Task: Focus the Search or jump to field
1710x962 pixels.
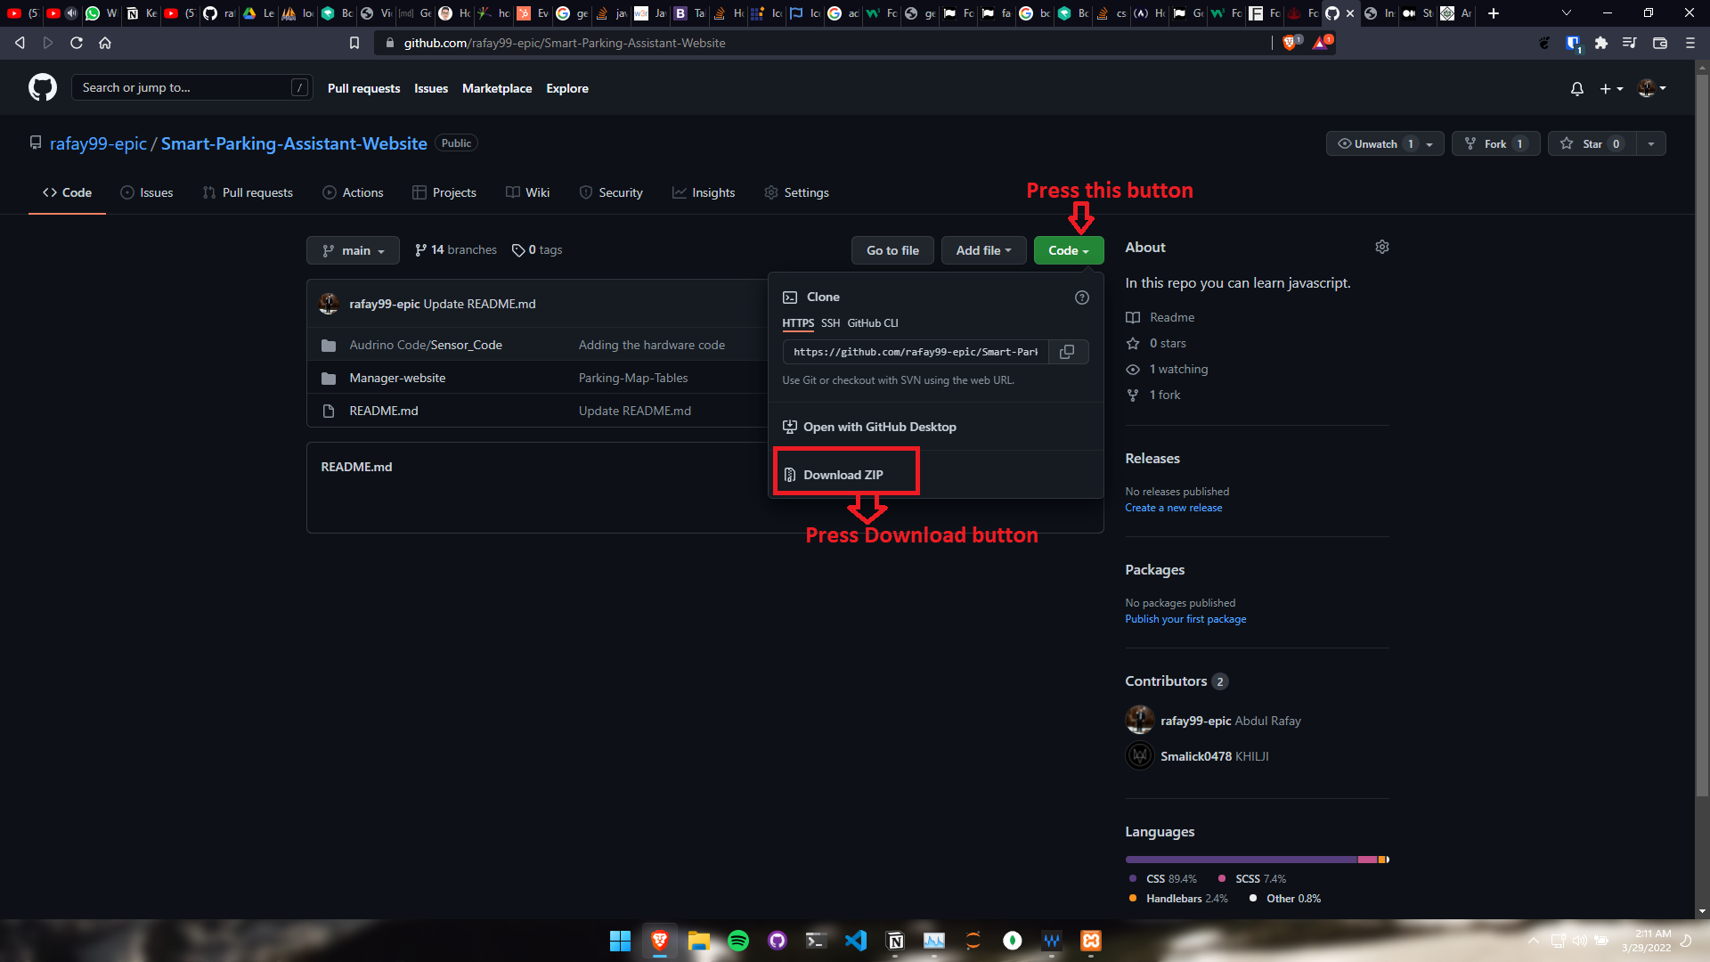Action: [191, 87]
